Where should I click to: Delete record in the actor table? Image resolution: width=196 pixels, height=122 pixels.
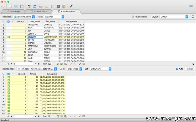tap(65, 64)
